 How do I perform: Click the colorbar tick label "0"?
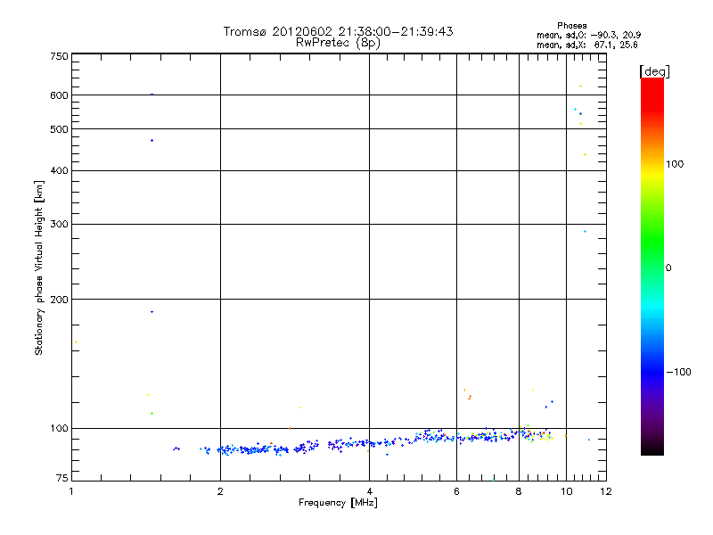click(x=668, y=268)
